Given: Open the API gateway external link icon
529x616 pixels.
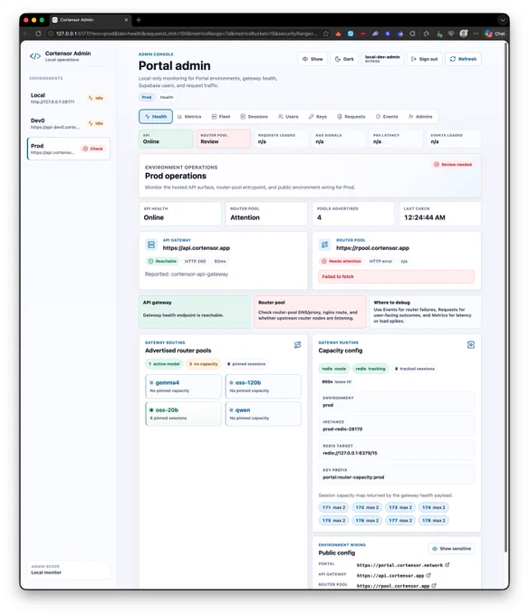Looking at the screenshot, I should (x=428, y=575).
